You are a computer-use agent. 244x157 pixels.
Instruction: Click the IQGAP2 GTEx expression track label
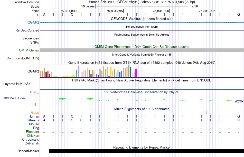[x=33, y=71]
